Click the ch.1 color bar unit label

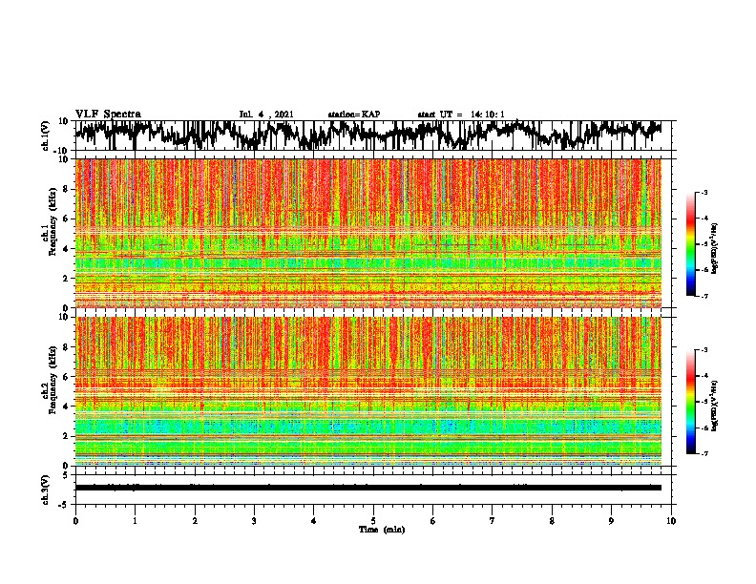click(x=714, y=249)
